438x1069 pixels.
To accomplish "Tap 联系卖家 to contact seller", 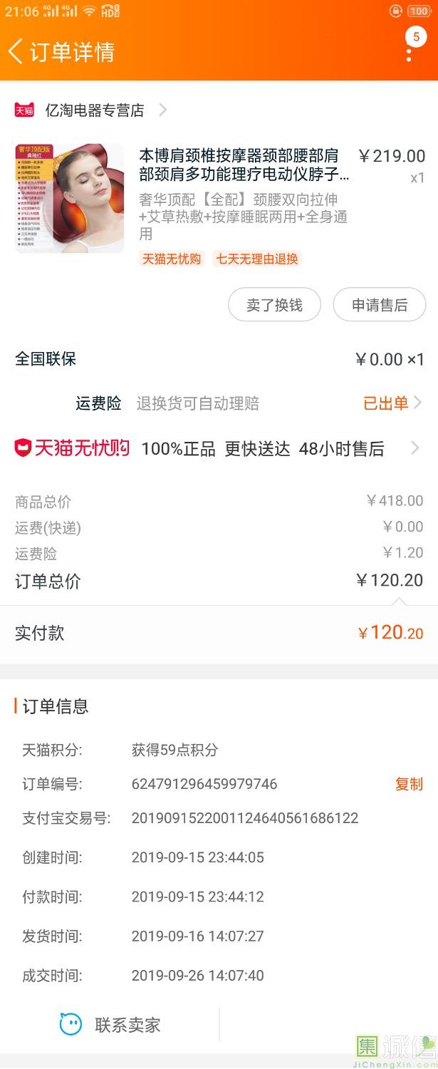I will click(x=127, y=1025).
